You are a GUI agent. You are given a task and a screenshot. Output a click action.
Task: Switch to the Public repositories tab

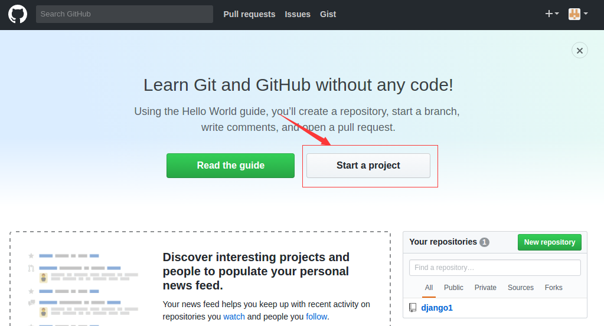coord(453,288)
